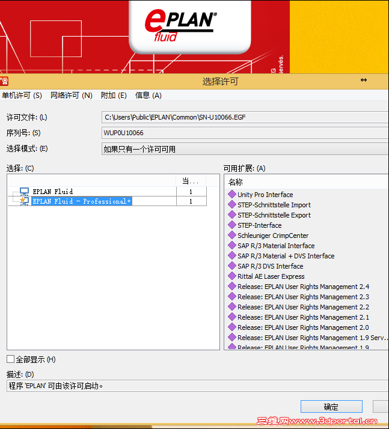
Task: Select Release: User Rights Management 1.9 Serv text
Action: 313,338
